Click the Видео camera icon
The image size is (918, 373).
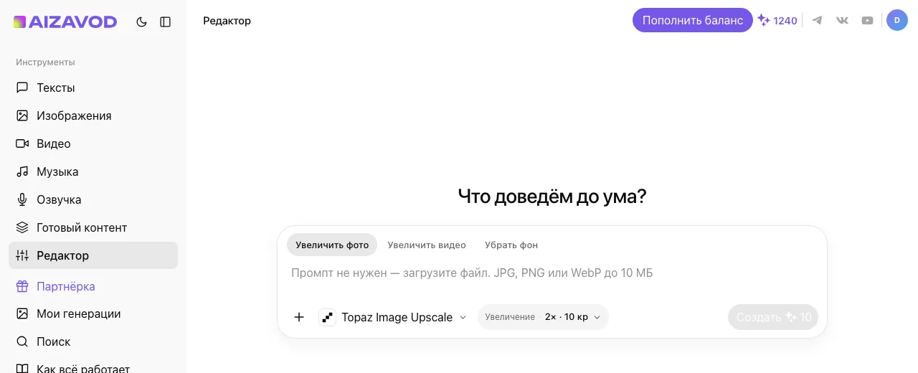coord(22,143)
